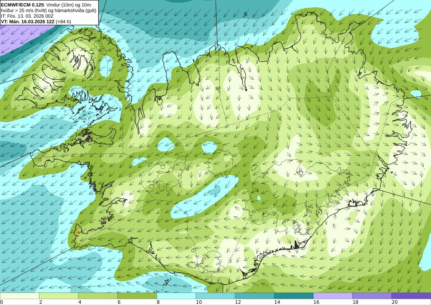
Task: Click the scale label "6"
Action: point(119,302)
